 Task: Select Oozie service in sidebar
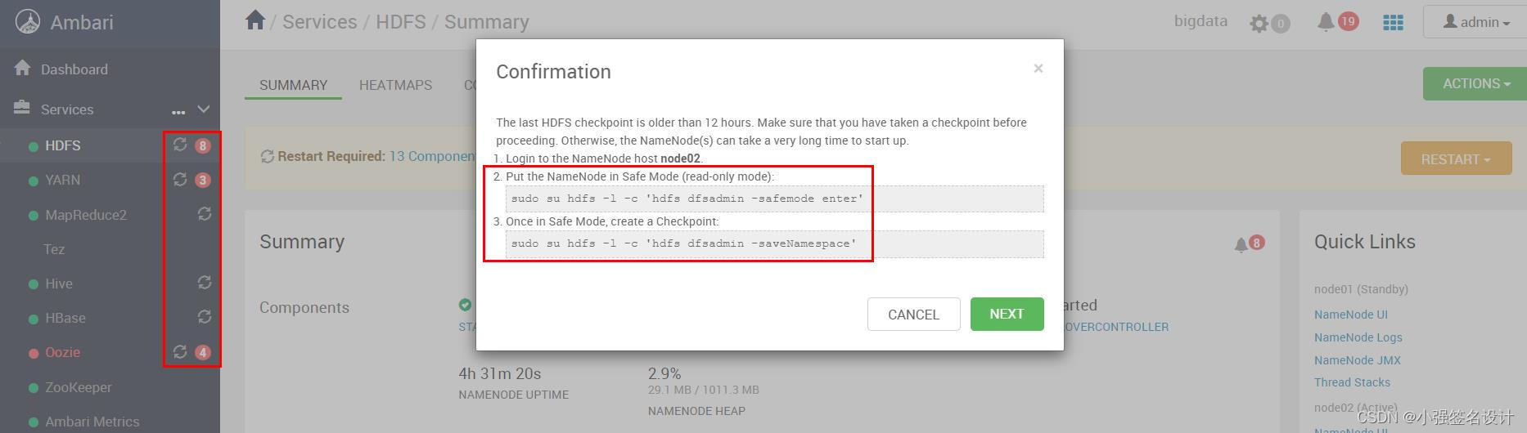[x=62, y=352]
